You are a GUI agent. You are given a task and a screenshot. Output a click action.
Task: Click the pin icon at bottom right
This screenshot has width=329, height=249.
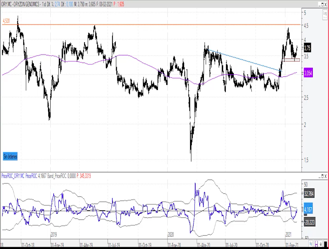point(321,243)
